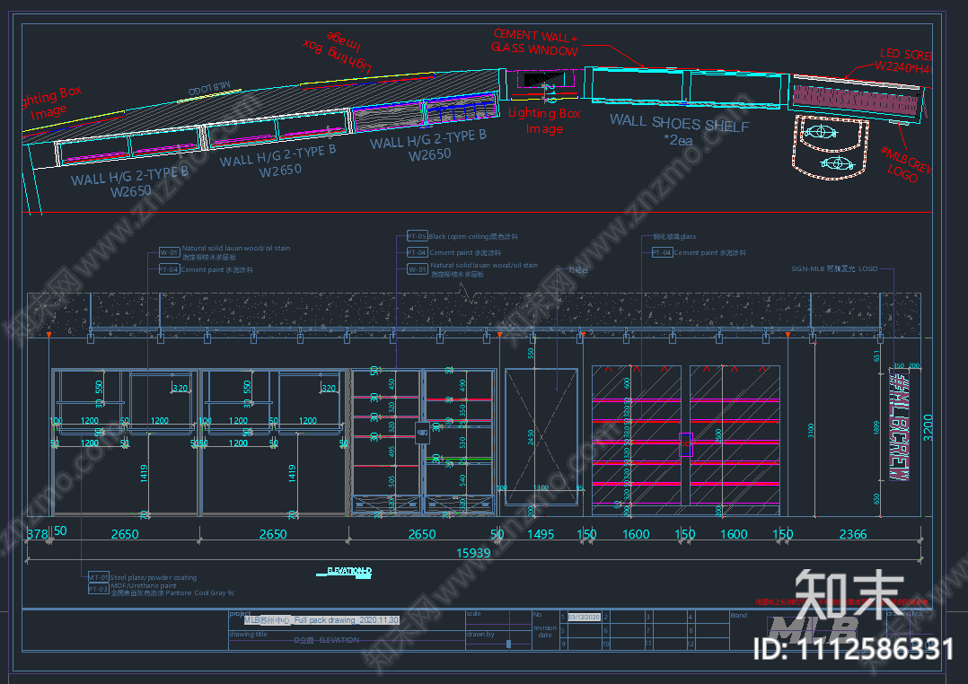The height and width of the screenshot is (684, 968).
Task: Select the 'project' title block label
Action: pyautogui.click(x=240, y=614)
